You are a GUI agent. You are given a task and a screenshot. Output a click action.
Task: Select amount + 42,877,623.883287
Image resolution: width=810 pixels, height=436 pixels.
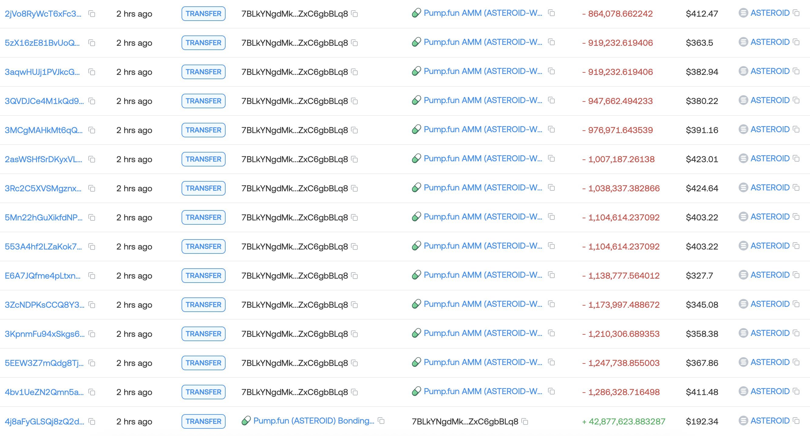624,421
